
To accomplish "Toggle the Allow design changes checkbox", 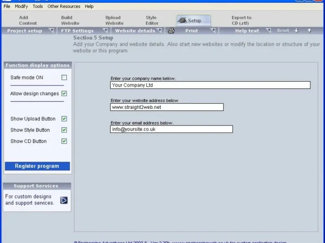I will coord(64,94).
